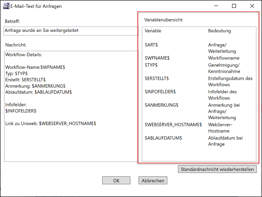Viewport: 262px width, 197px height.
Task: Close the E-Mail-Text für Anfragen dialog
Action: point(252,6)
